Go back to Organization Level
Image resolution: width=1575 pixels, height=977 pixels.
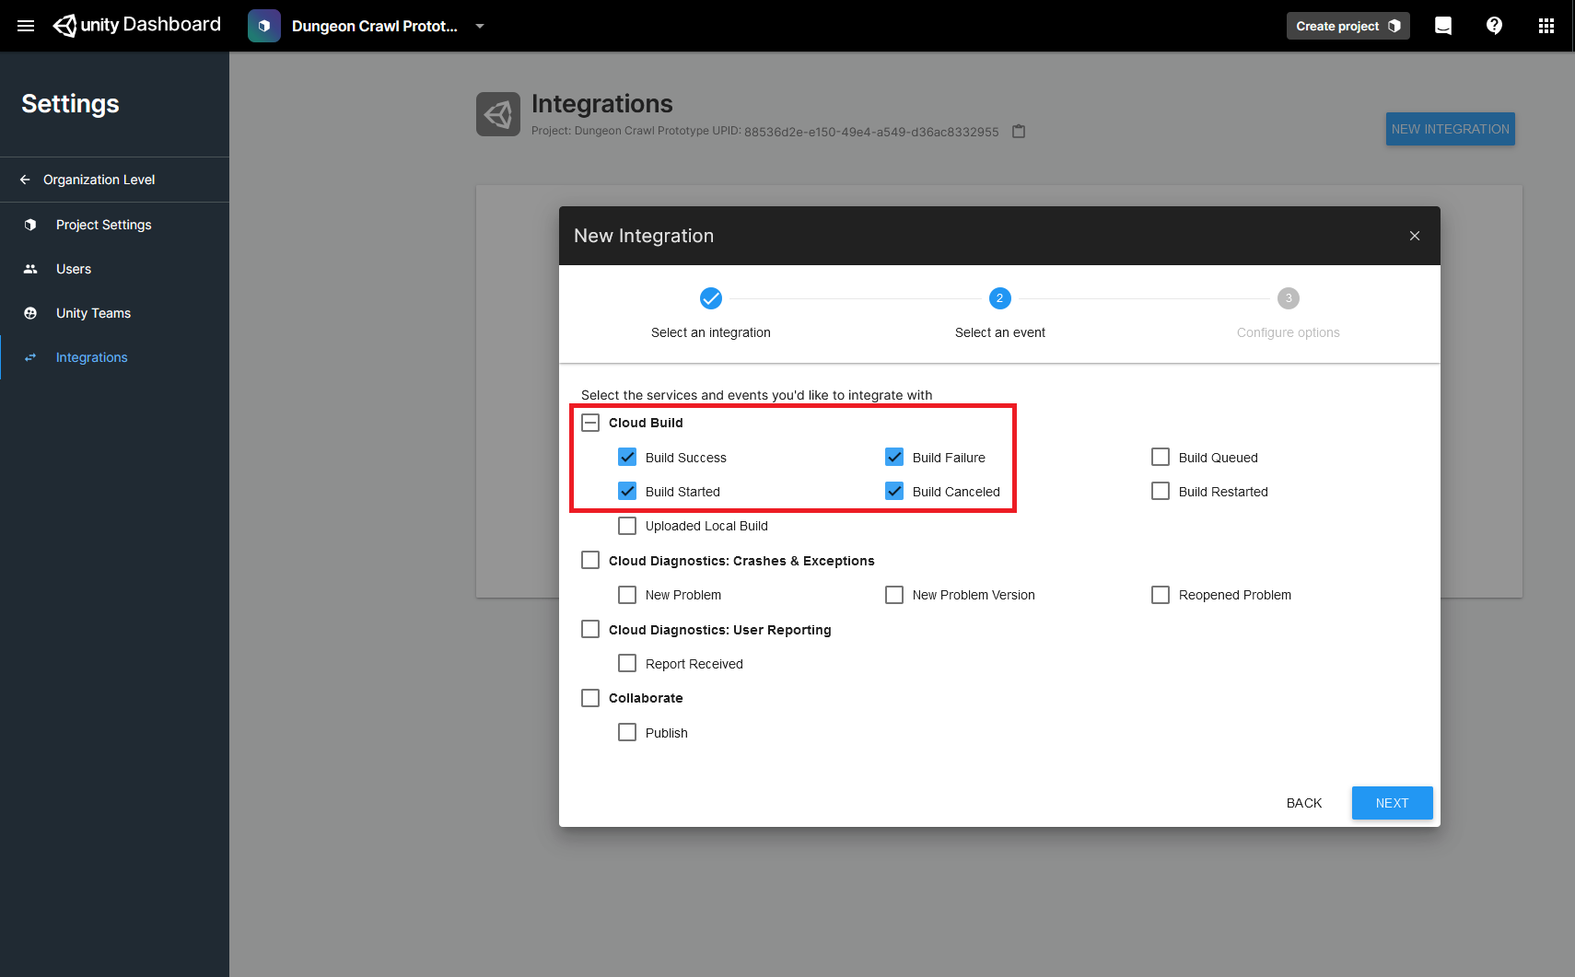114,180
